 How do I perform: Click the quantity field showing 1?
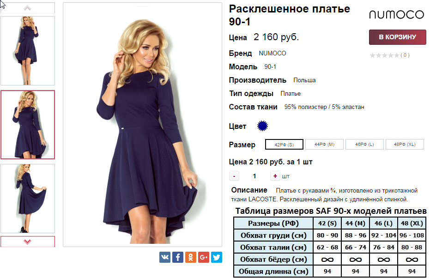[254, 176]
